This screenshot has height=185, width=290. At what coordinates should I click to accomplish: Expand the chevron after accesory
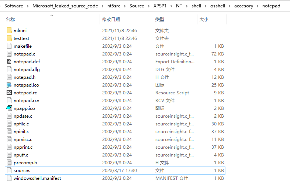[258, 6]
